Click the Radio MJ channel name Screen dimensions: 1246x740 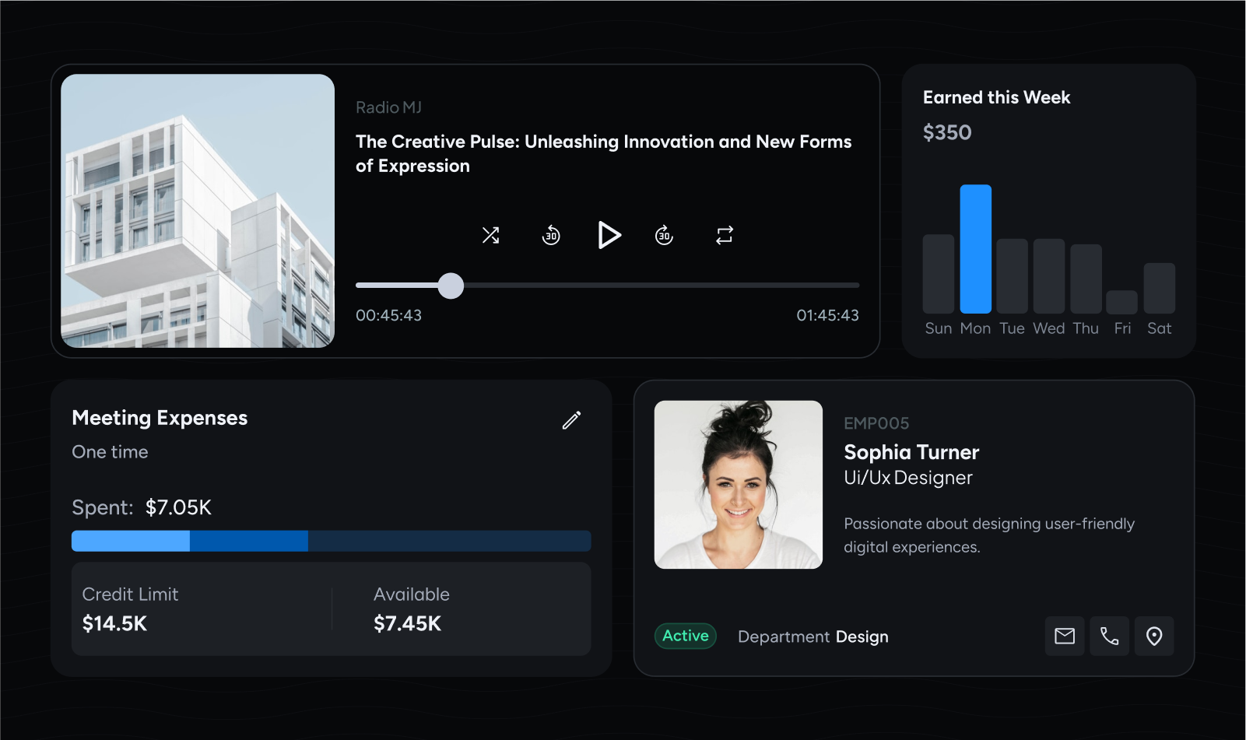click(x=388, y=107)
